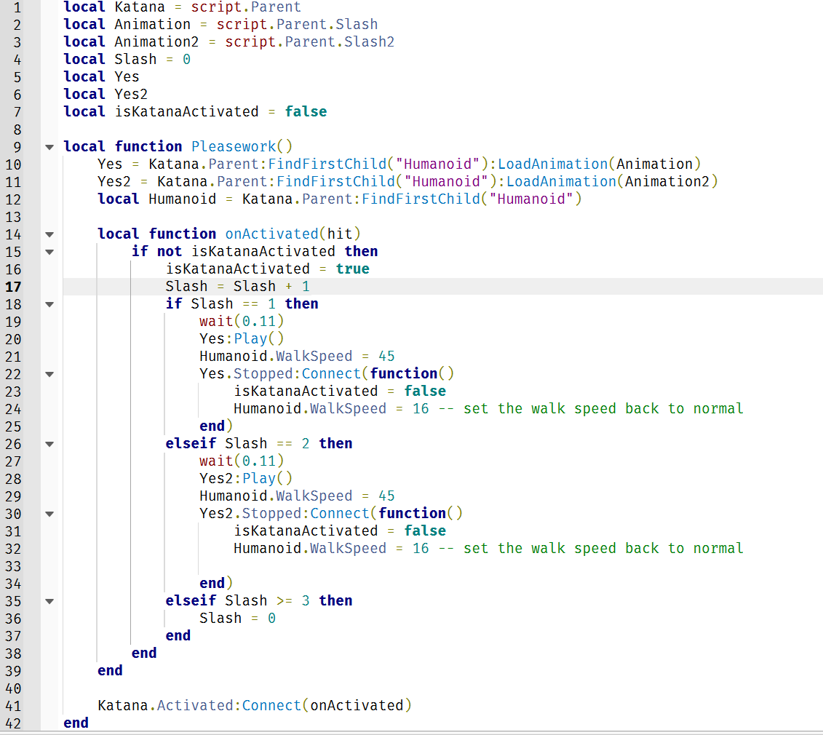Click 'wait(0.11)' on line 27
This screenshot has width=823, height=735.
pos(242,461)
